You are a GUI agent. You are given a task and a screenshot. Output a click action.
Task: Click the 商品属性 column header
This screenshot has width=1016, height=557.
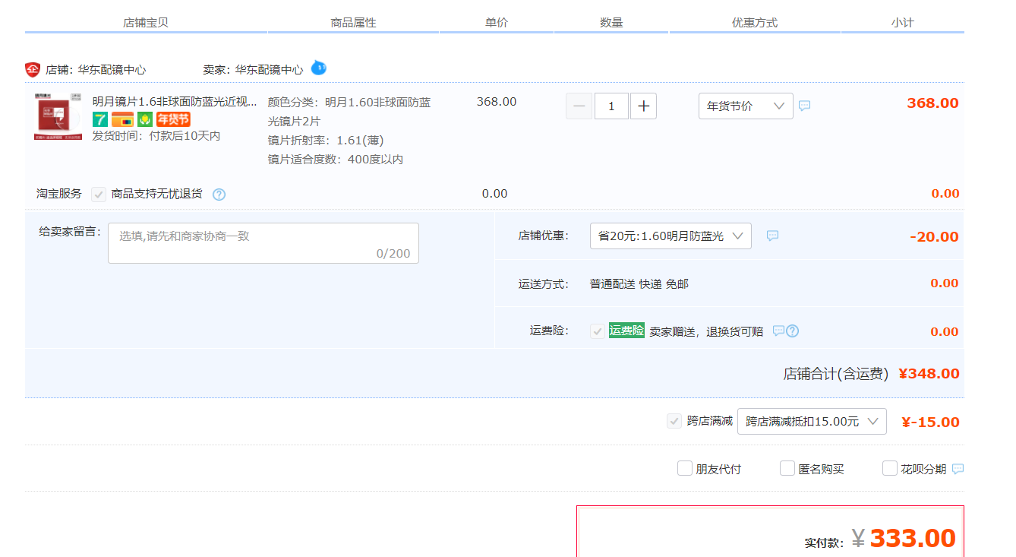click(354, 23)
